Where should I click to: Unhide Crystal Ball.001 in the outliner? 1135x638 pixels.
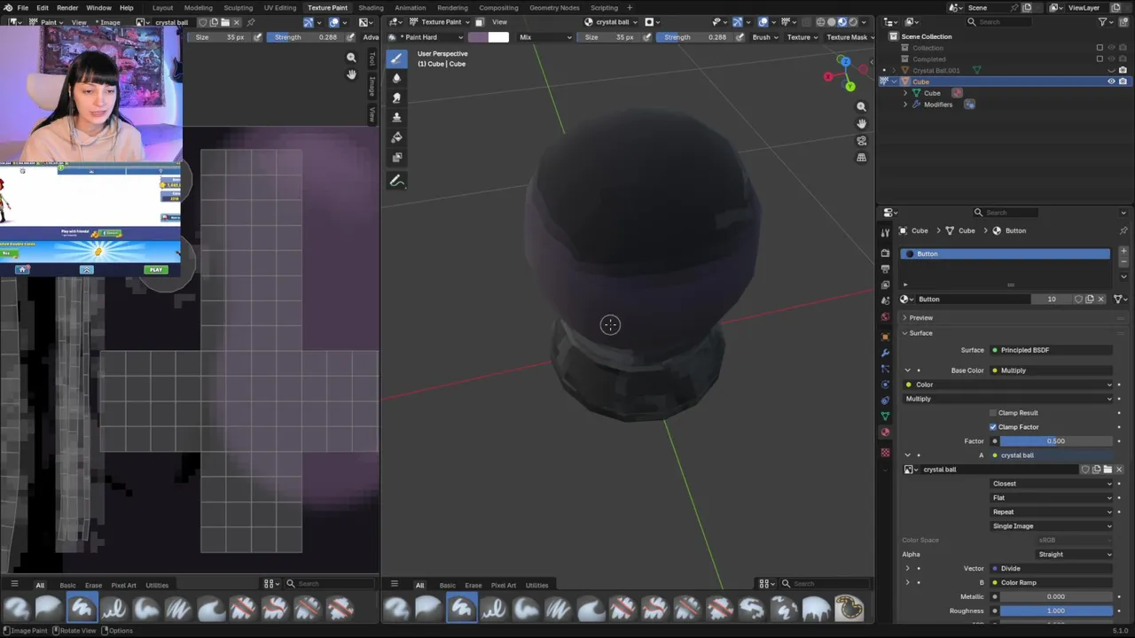click(x=1111, y=70)
